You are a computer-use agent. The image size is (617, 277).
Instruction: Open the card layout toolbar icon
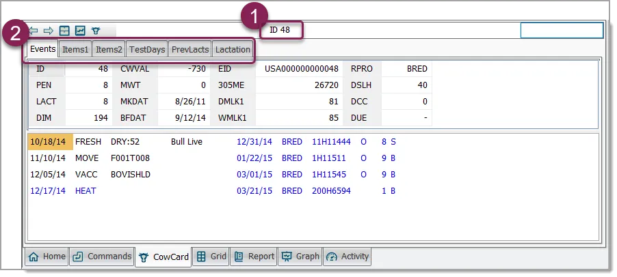pos(64,31)
